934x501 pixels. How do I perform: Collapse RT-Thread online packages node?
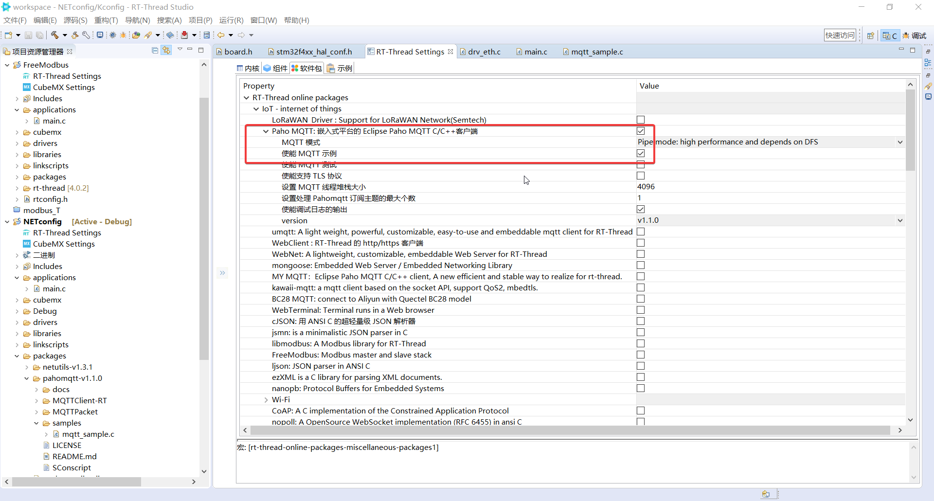[247, 98]
